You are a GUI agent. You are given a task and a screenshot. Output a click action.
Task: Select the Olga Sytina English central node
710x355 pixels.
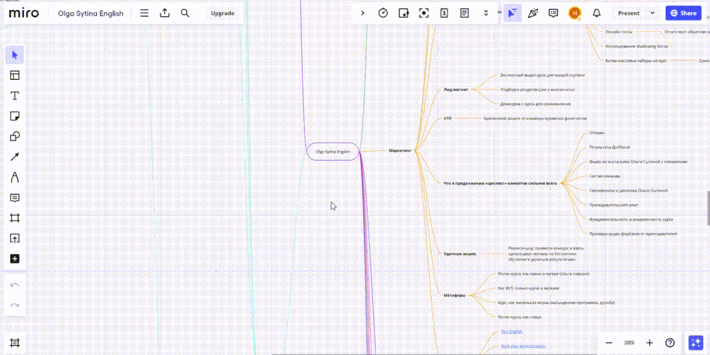coord(333,151)
